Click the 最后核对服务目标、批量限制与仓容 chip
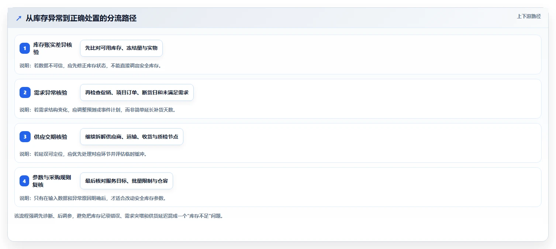Screen dimensions: 556x249 (x=127, y=181)
